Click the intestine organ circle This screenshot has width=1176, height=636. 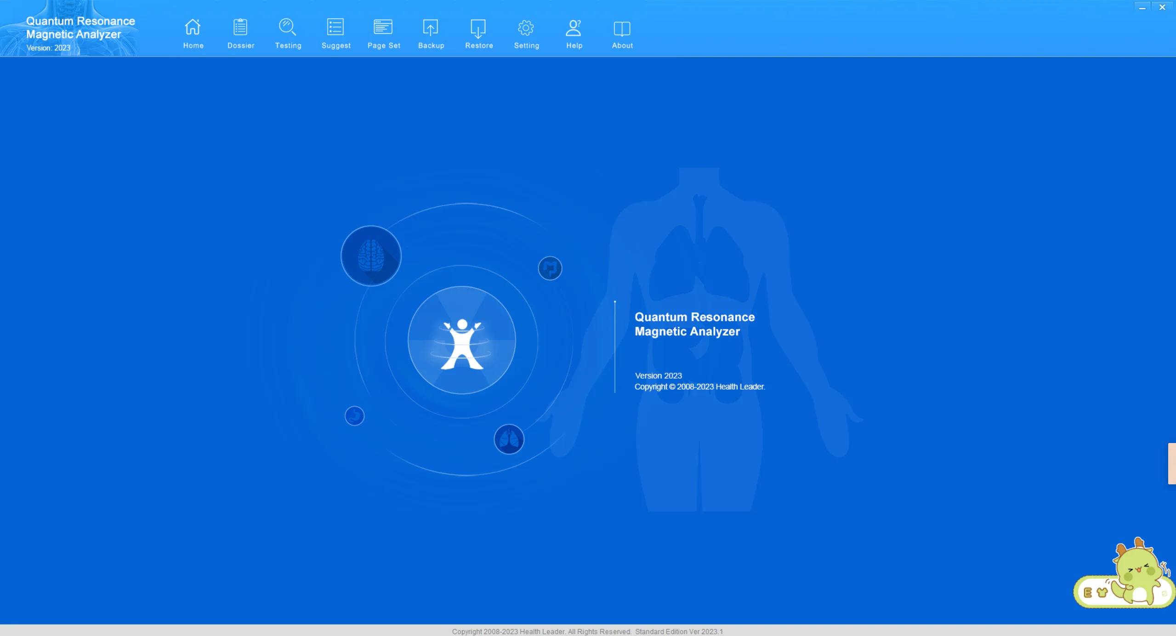pyautogui.click(x=550, y=268)
